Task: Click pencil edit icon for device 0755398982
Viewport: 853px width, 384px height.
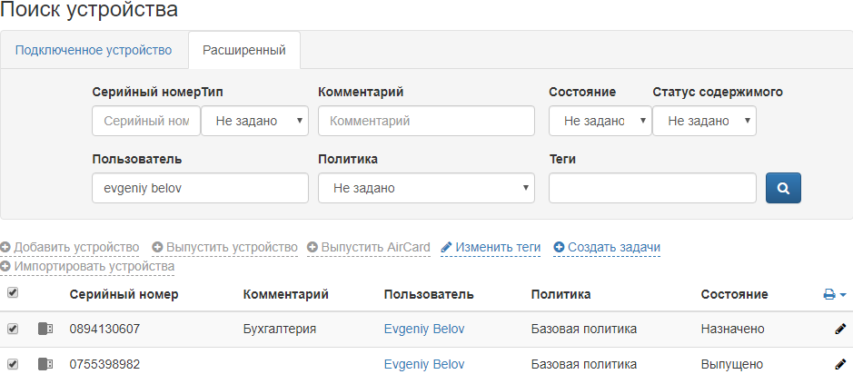Action: [x=839, y=364]
